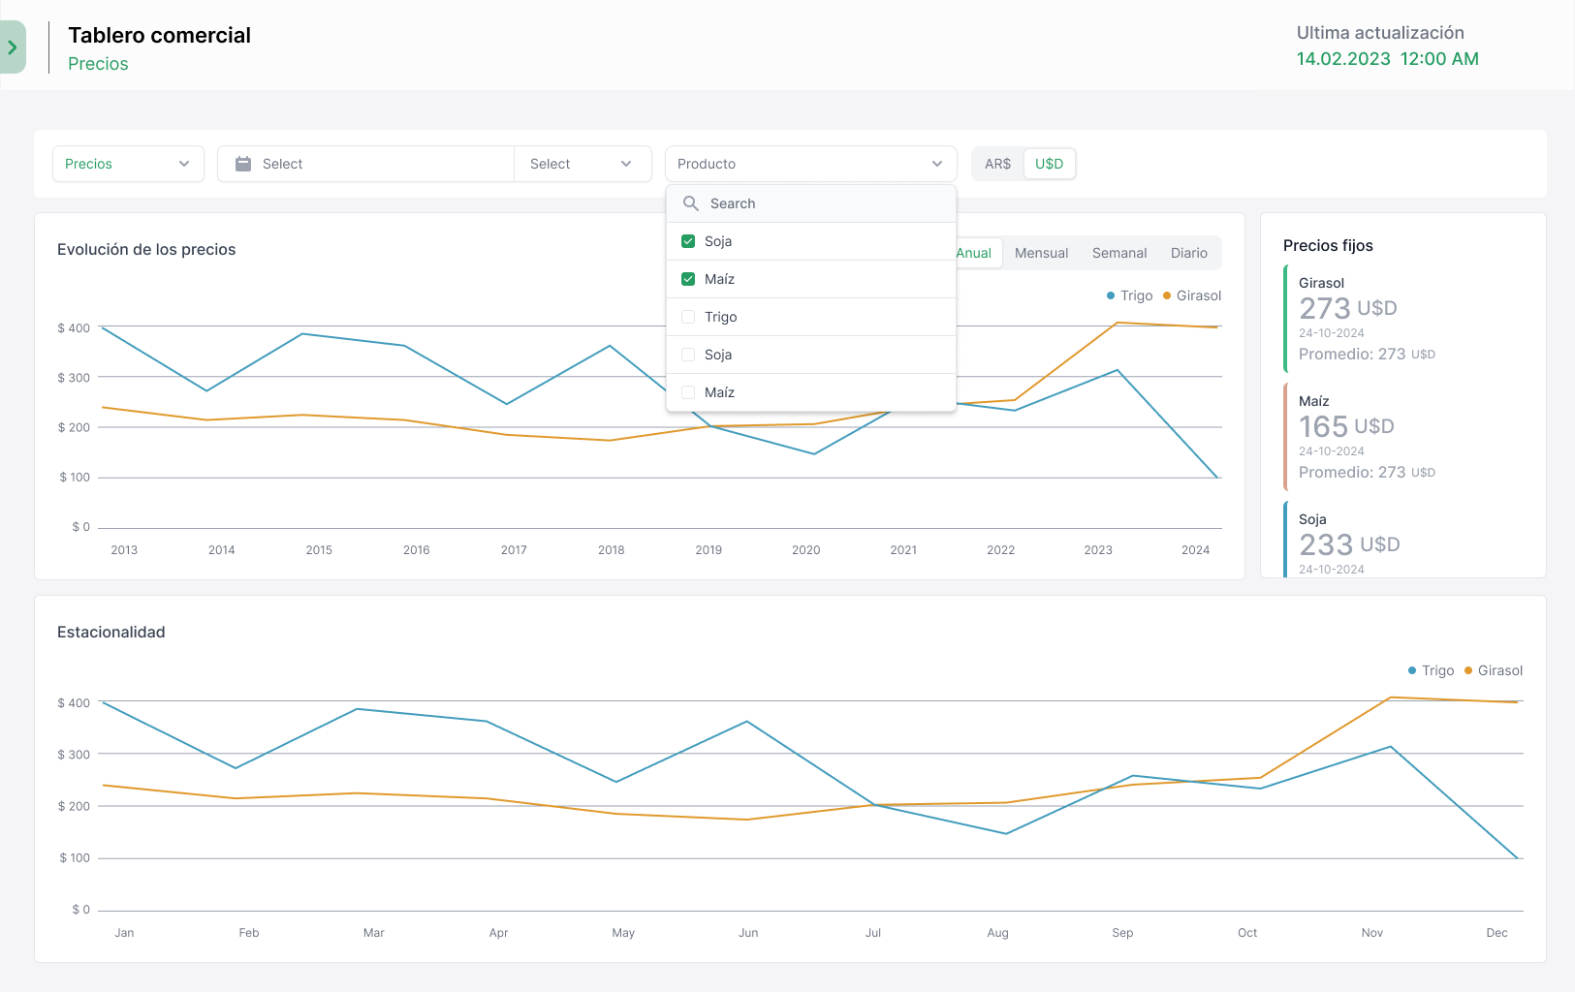Click Trigo legend dot in Estacionalidad chart
Screen dimensions: 1575x992
click(1412, 670)
